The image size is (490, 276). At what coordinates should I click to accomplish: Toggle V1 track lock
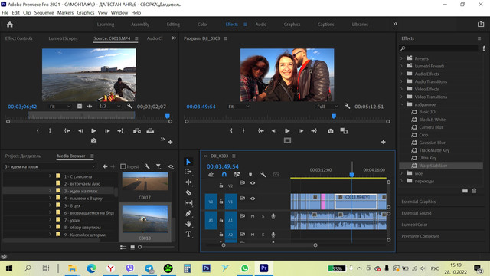click(x=221, y=202)
